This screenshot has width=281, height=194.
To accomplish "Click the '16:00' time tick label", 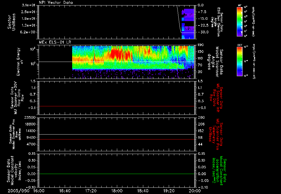I will click(x=39, y=191).
